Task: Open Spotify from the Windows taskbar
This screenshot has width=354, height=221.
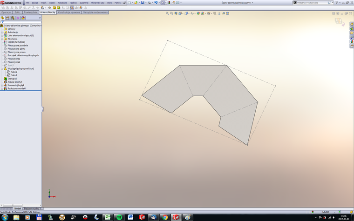Action: 119,217
